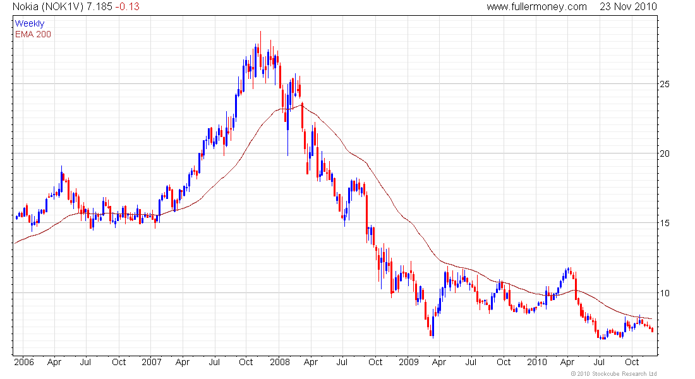Click the Stockcube Research Ltd copyright text
This screenshot has width=695, height=379.
click(x=614, y=374)
